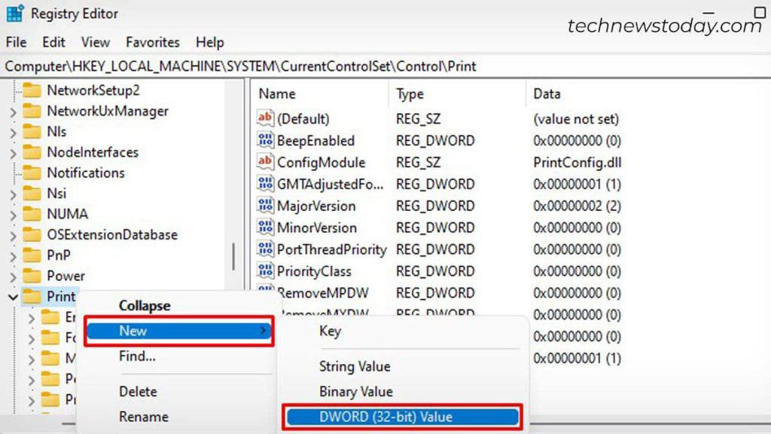Screen dimensions: 771x434
Task: Select the Power folder icon
Action: pyautogui.click(x=31, y=276)
